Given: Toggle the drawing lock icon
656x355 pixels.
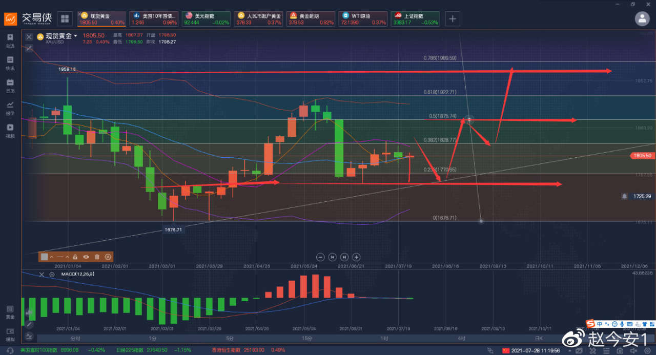Looking at the screenshot, I should (x=75, y=257).
